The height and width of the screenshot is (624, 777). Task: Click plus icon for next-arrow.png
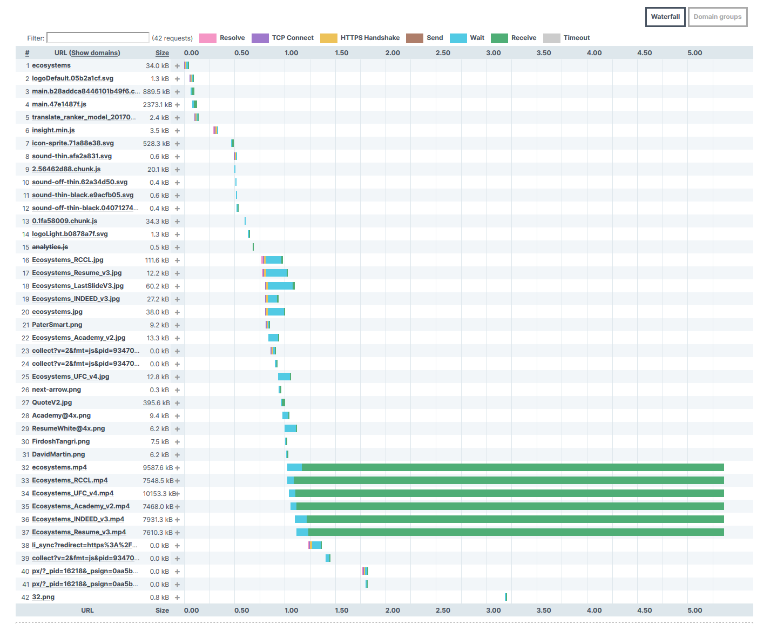coord(177,390)
